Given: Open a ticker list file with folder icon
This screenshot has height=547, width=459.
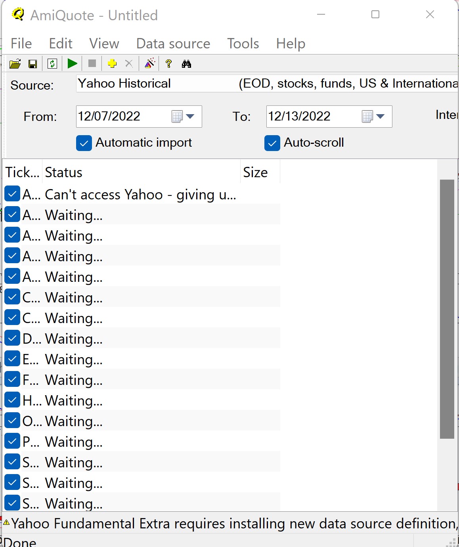Looking at the screenshot, I should (15, 64).
